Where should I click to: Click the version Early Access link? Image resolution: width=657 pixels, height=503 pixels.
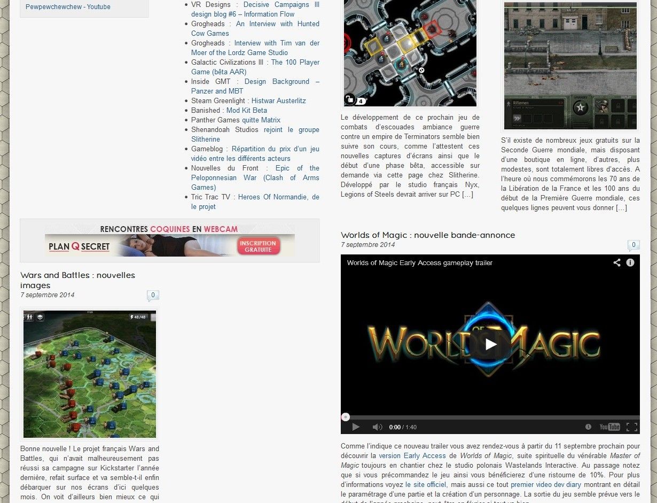tap(412, 456)
